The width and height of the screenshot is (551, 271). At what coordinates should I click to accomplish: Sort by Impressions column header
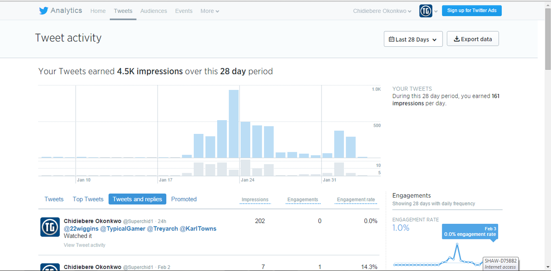pyautogui.click(x=255, y=200)
